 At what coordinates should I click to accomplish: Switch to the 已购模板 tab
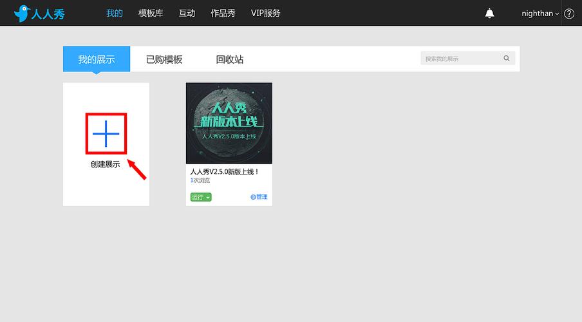(x=164, y=59)
